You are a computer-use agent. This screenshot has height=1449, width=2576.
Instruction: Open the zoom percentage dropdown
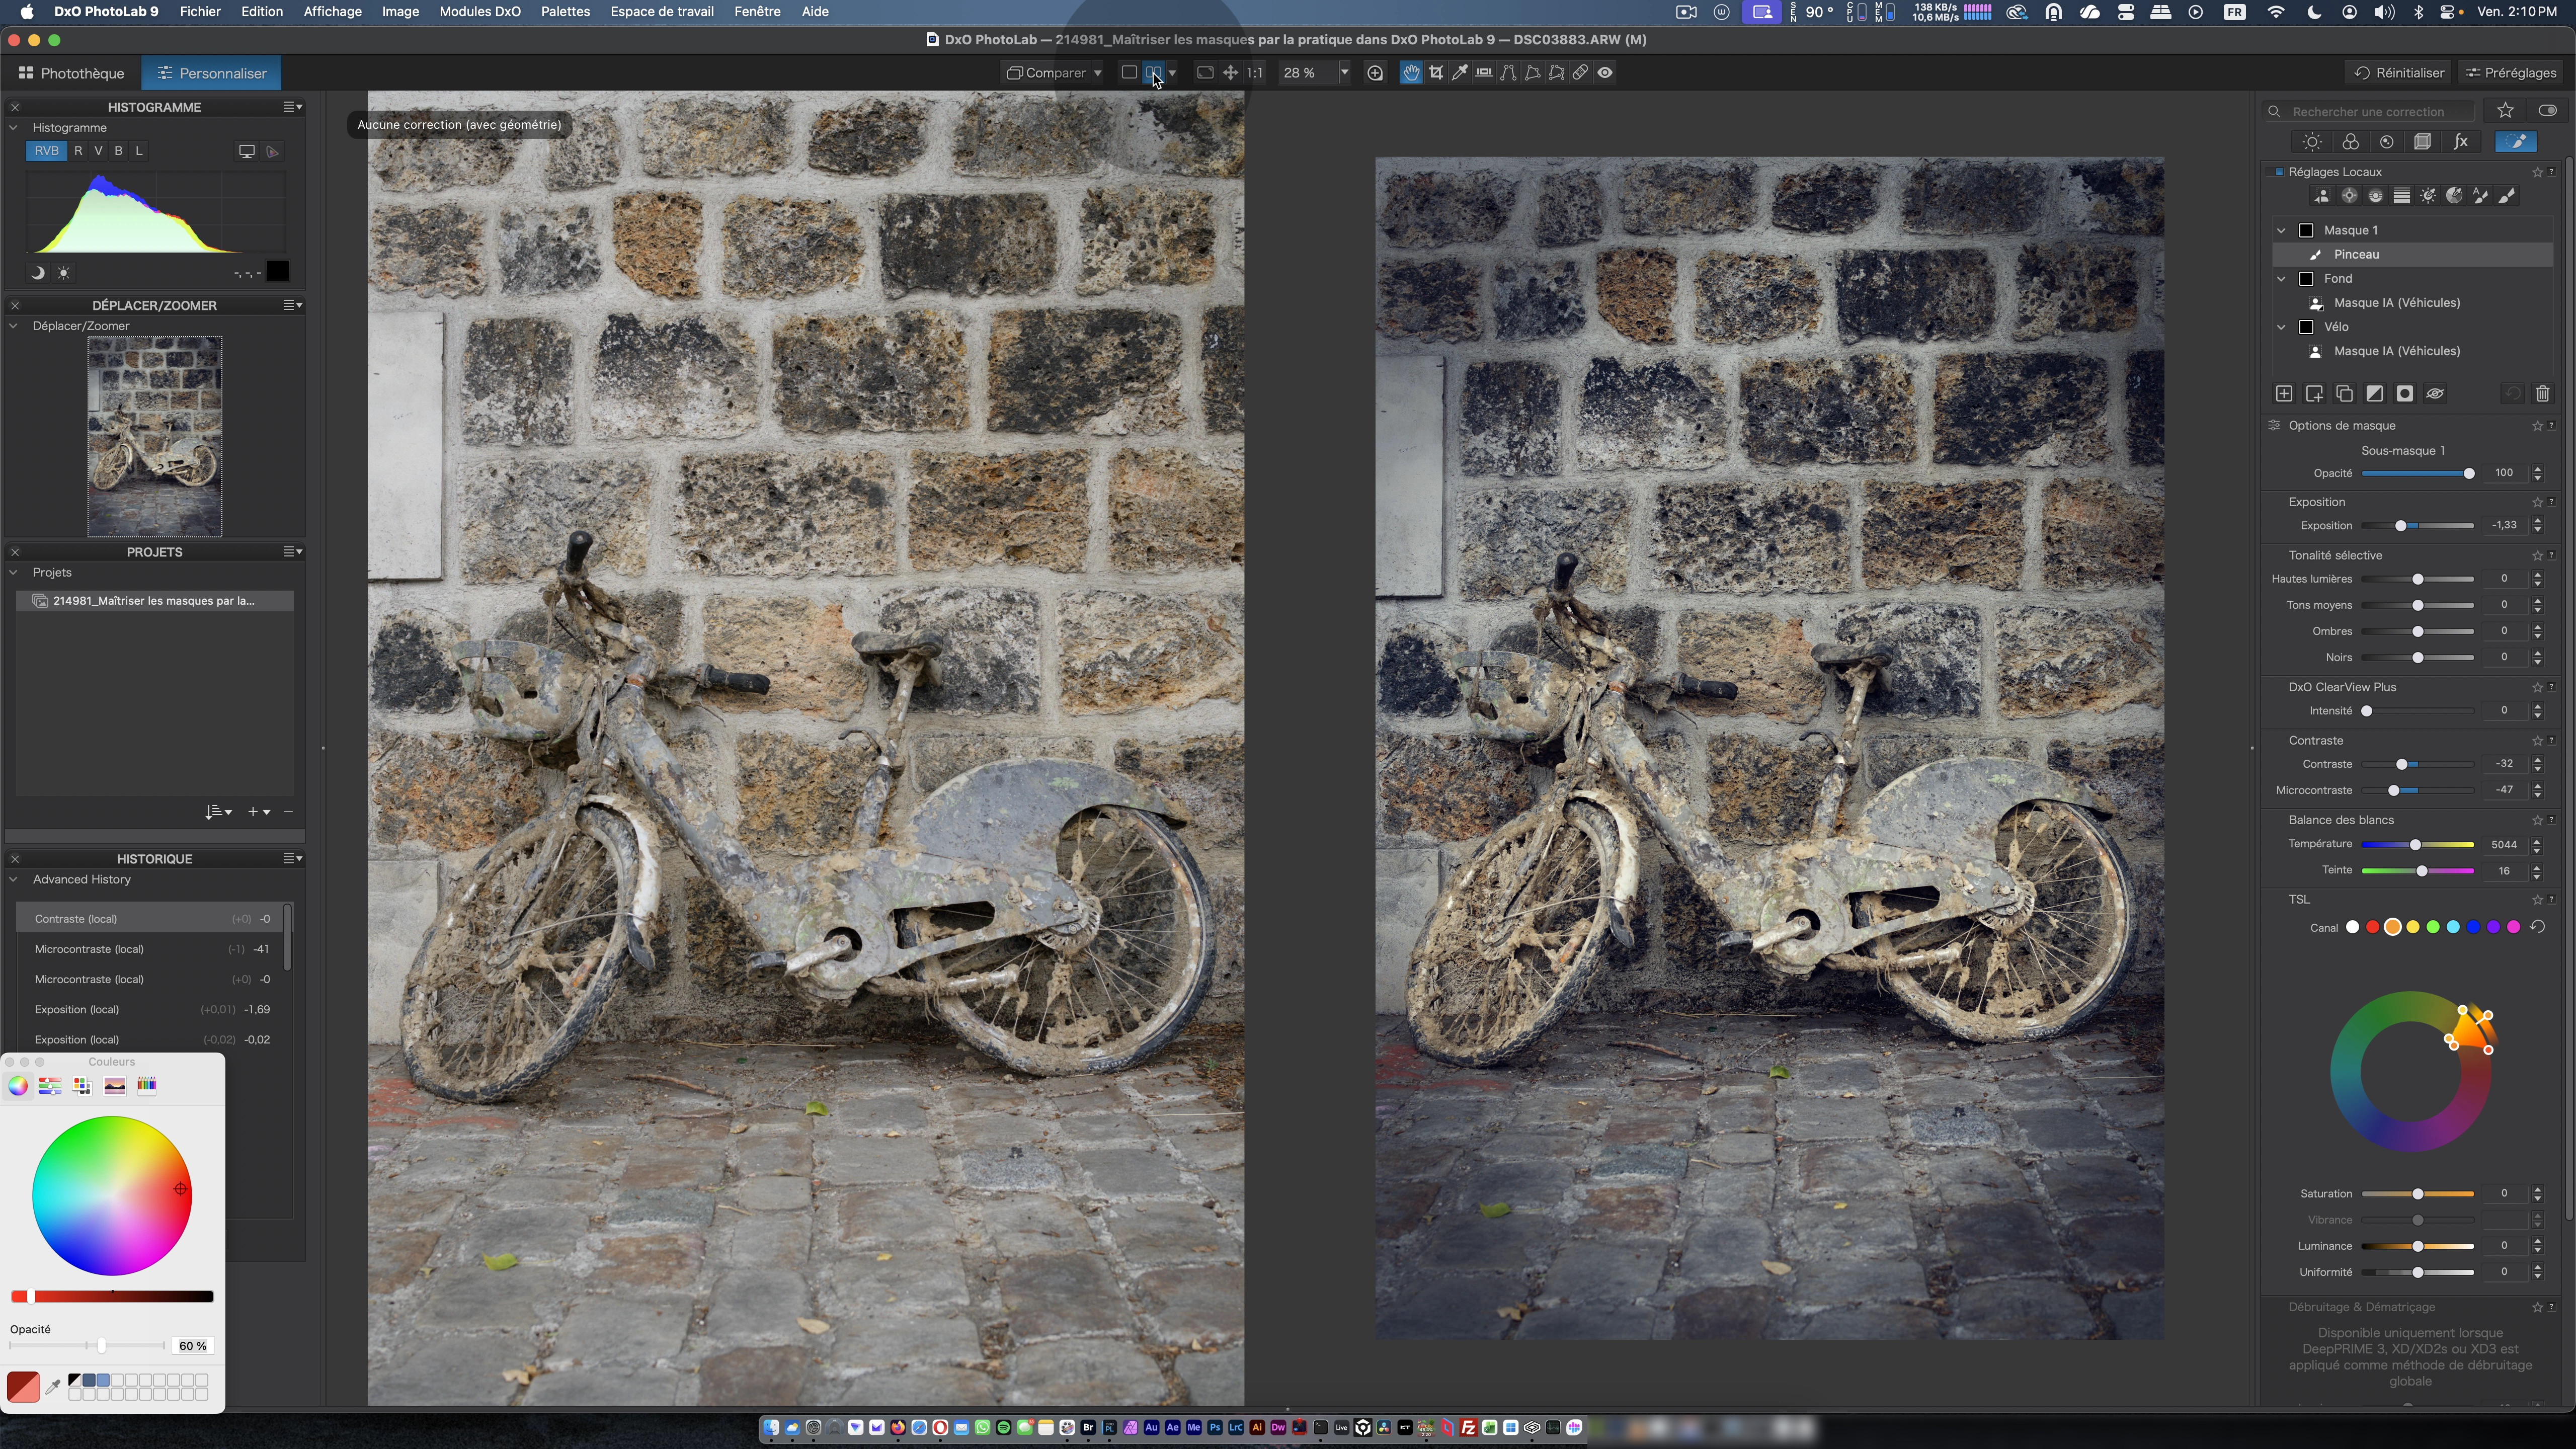(x=1344, y=72)
